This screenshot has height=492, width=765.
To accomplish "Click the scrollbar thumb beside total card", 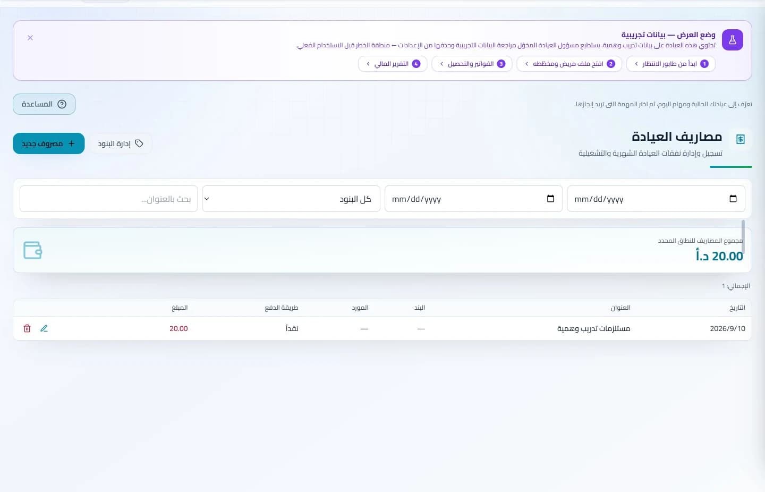I will pyautogui.click(x=743, y=237).
